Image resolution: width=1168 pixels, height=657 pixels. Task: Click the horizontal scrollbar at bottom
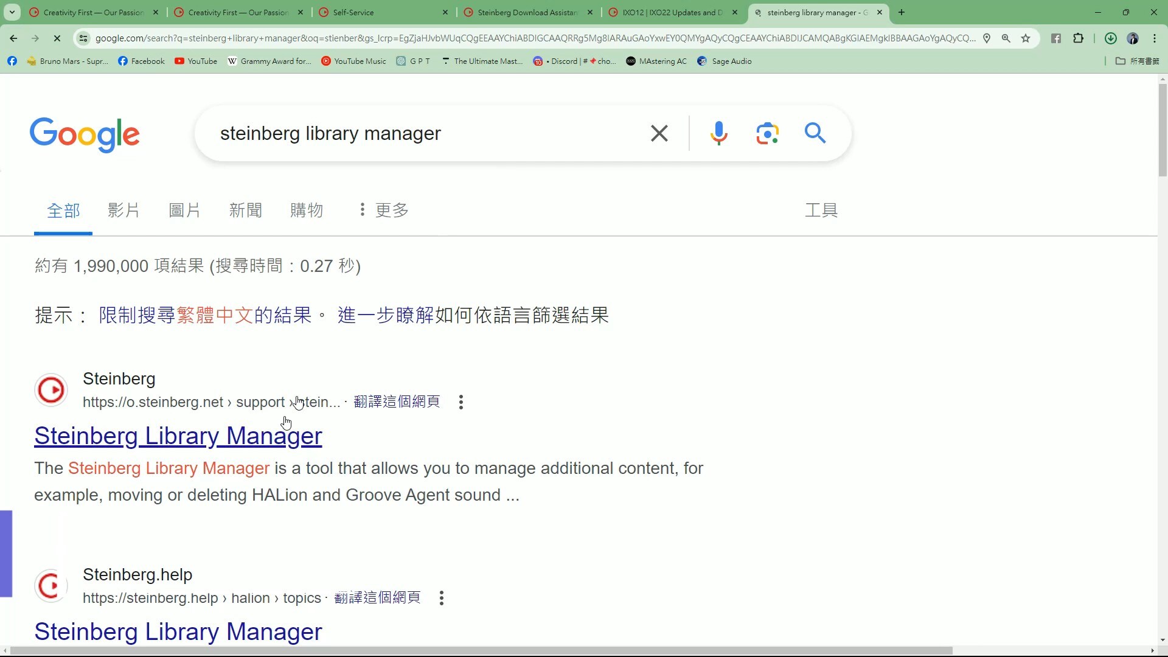tap(481, 651)
